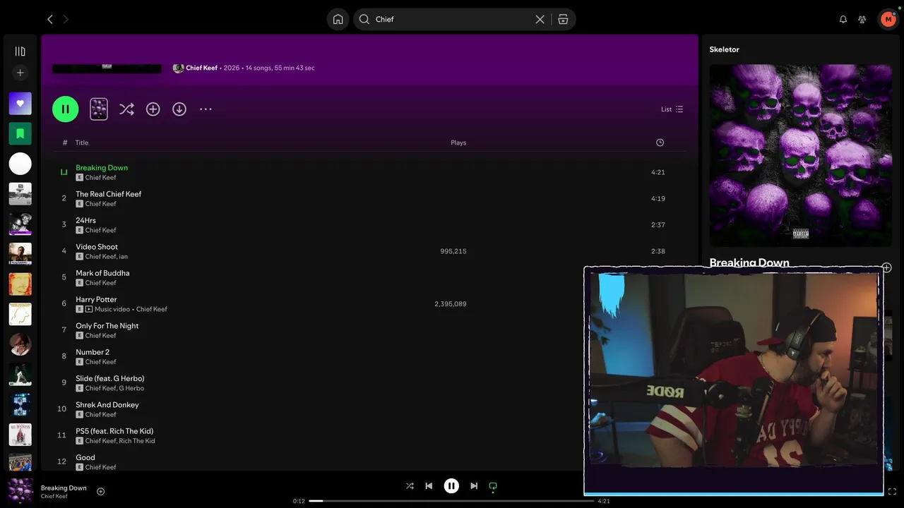Clear the search field with X
Image resolution: width=904 pixels, height=508 pixels.
coord(540,19)
